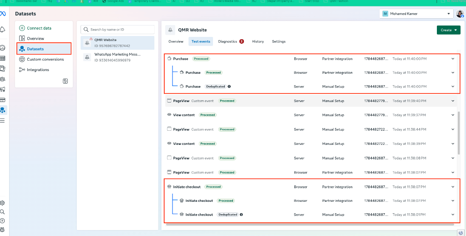466x236 pixels.
Task: Click the Deduplicated badge on Purchase row
Action: coord(216,87)
